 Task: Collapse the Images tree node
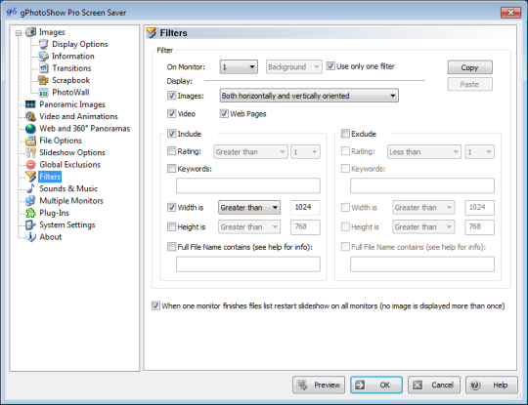tap(19, 33)
